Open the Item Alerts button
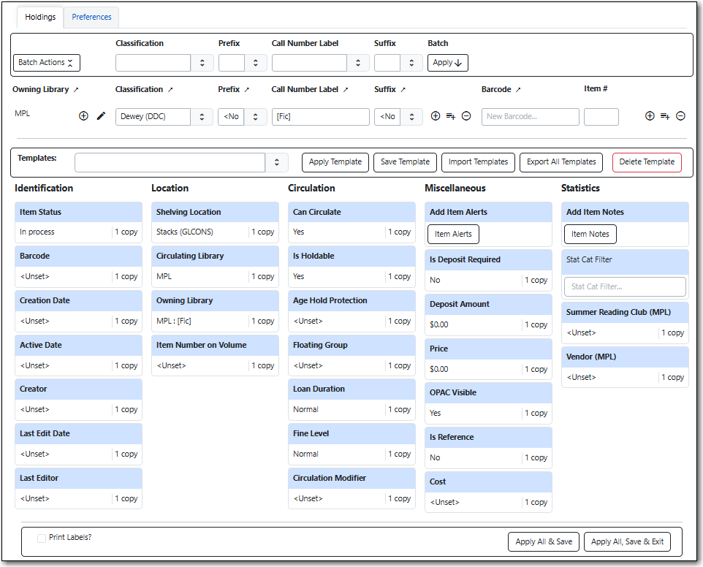This screenshot has width=703, height=567. click(x=453, y=234)
